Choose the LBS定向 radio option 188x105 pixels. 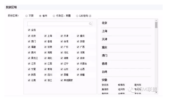77,16
